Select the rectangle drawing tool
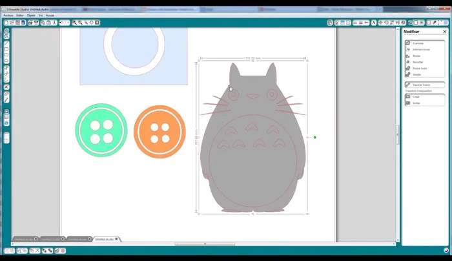The image size is (452, 261). click(6, 49)
